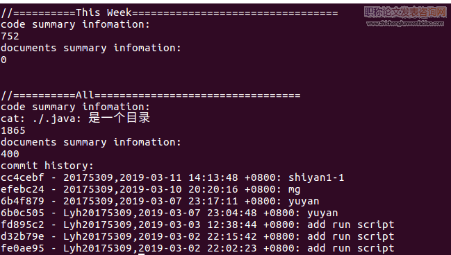Click the All section header line
Image resolution: width=451 pixels, height=255 pixels.
151,95
